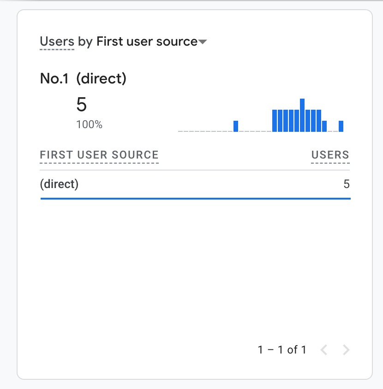Click the next page arrow
This screenshot has width=383, height=389.
[346, 349]
